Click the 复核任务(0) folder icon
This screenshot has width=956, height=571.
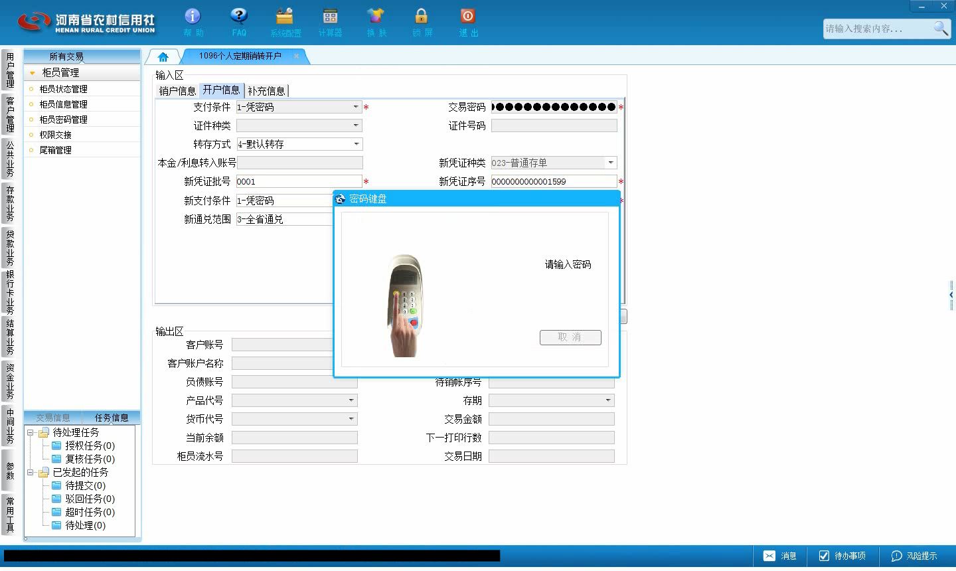tap(56, 459)
